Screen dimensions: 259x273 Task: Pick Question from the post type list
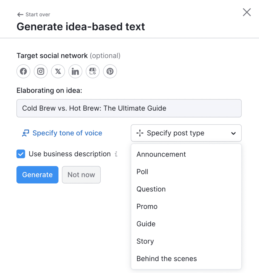click(151, 189)
